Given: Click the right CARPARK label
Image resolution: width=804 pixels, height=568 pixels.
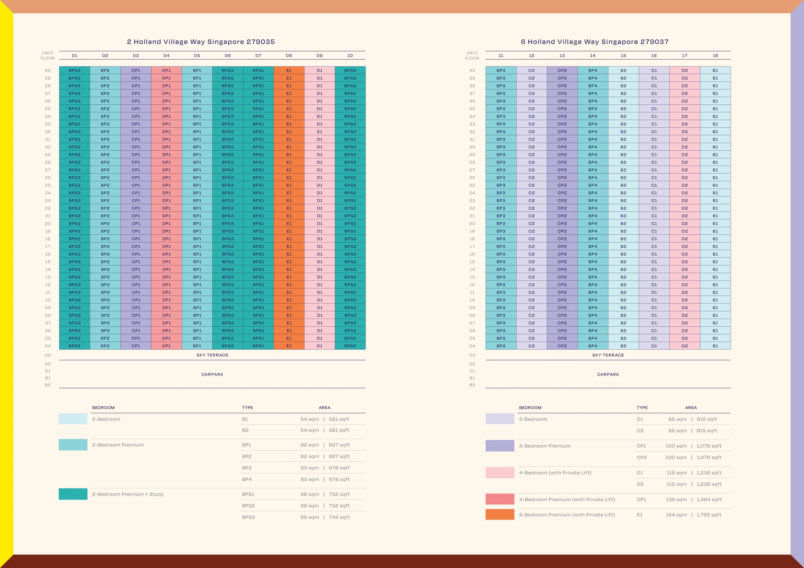Looking at the screenshot, I should point(608,374).
